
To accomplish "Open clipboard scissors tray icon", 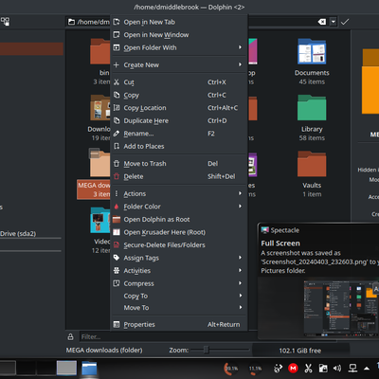I will coord(308,369).
